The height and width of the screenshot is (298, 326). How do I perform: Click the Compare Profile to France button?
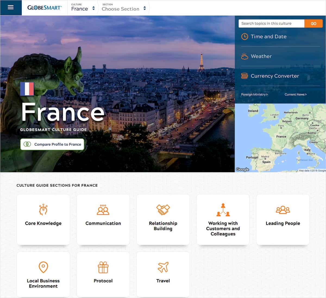click(52, 144)
